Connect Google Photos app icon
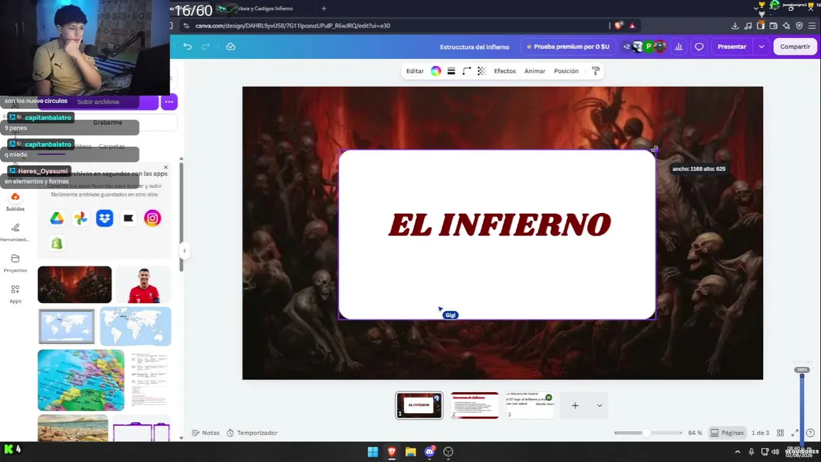The height and width of the screenshot is (462, 821). tap(80, 219)
